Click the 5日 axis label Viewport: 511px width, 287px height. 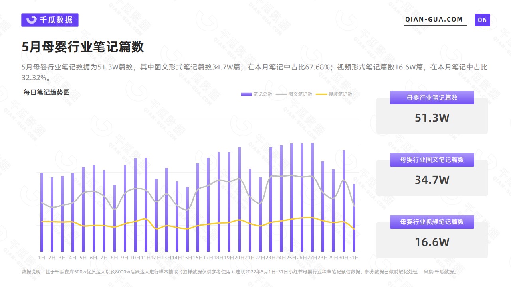coord(83,258)
